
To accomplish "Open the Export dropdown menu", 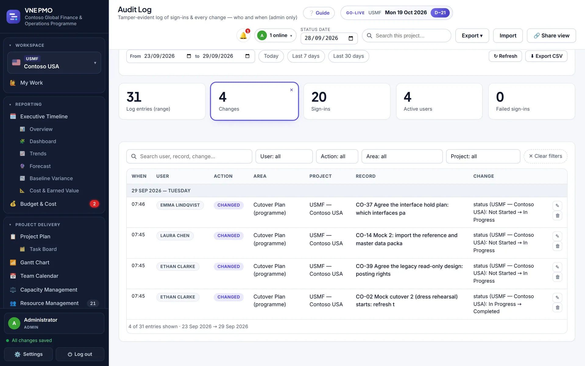I will [472, 36].
